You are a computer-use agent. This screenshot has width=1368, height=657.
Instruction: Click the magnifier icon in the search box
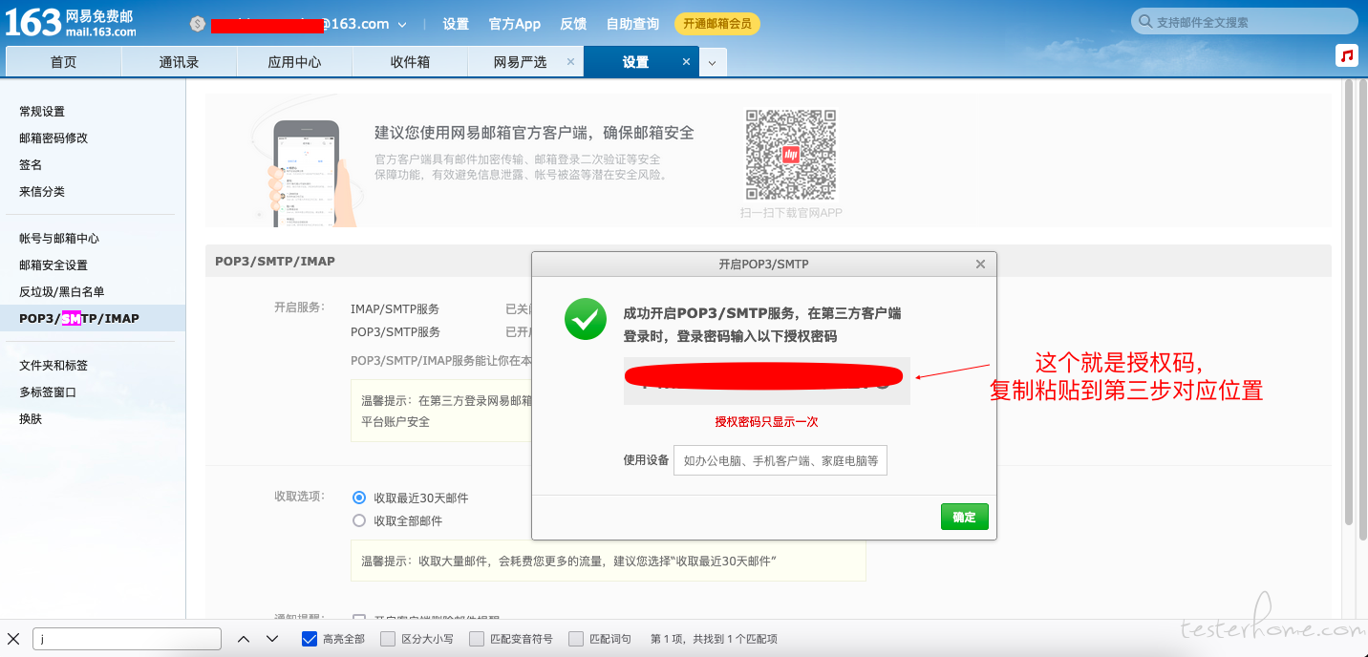pos(1144,22)
